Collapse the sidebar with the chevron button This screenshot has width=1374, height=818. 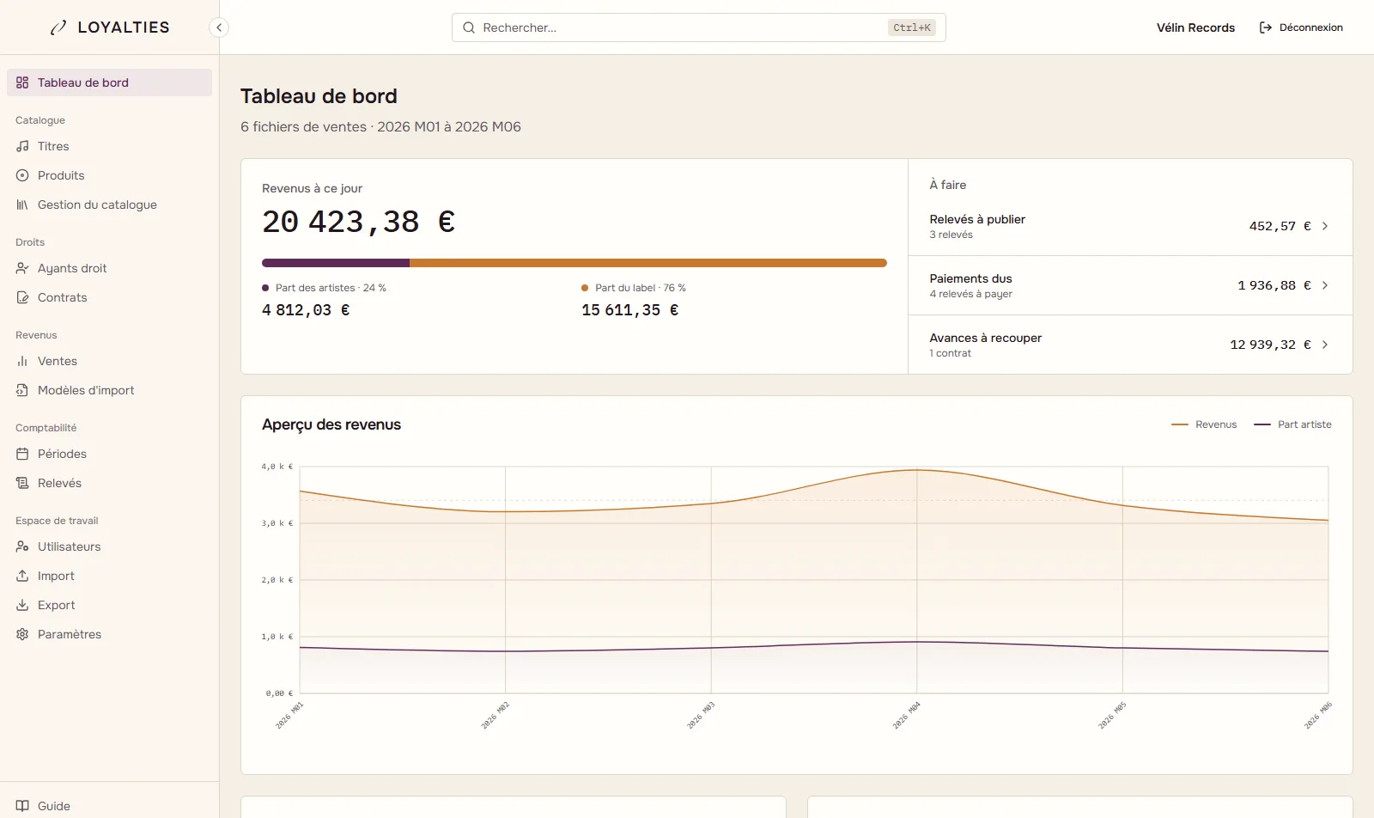pos(219,27)
